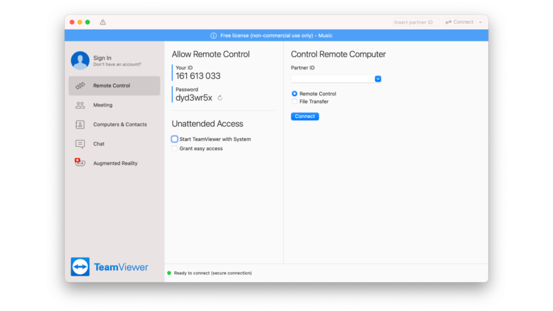This screenshot has height=311, width=553.
Task: Open the Chat panel
Action: pyautogui.click(x=99, y=144)
